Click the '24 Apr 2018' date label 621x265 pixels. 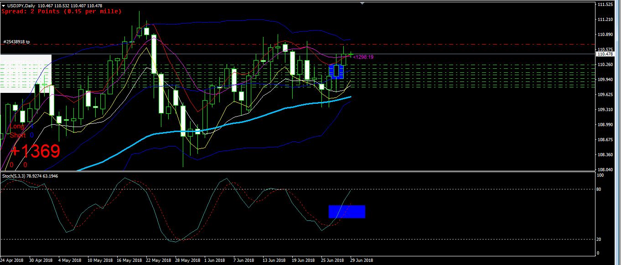pos(12,260)
